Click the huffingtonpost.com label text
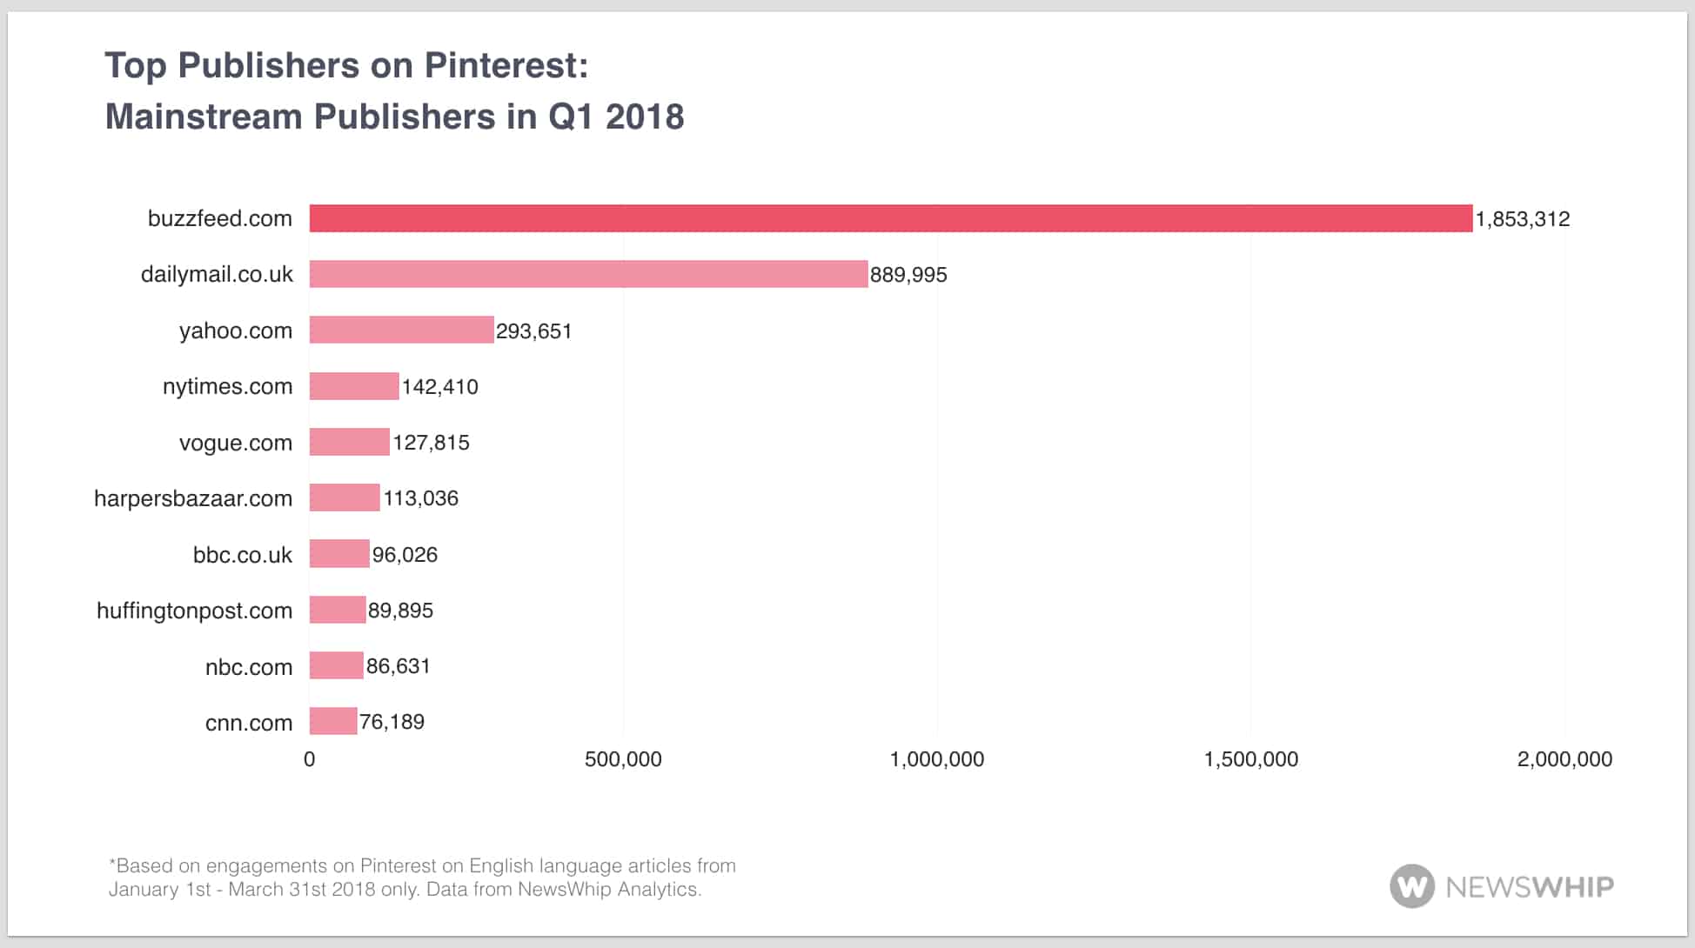The height and width of the screenshot is (948, 1695). point(194,611)
